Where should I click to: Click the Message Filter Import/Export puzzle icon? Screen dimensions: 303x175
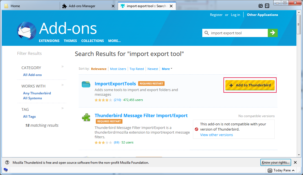click(x=86, y=117)
